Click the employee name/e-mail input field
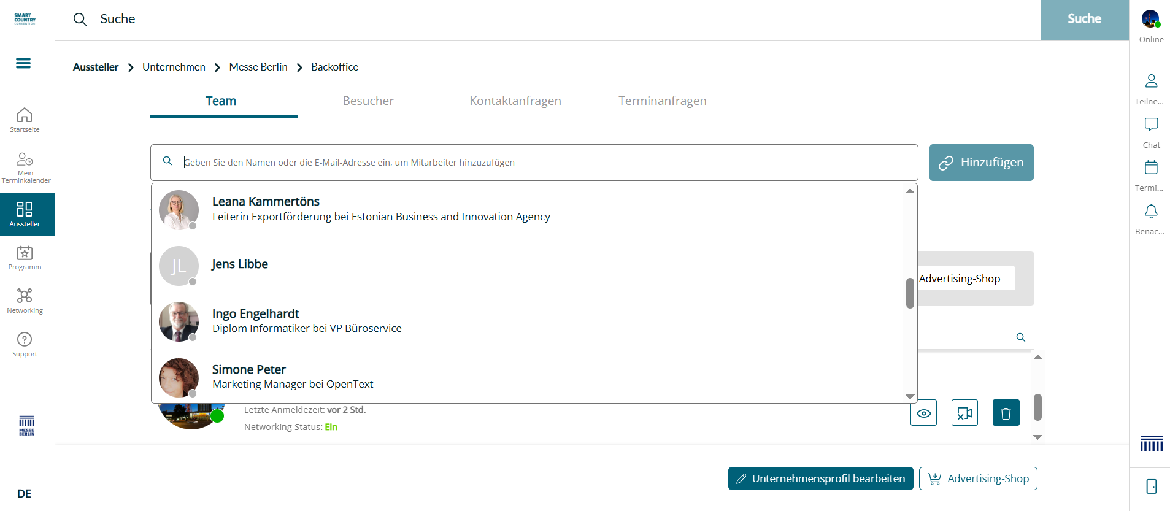Screen dimensions: 1170x511 534,163
